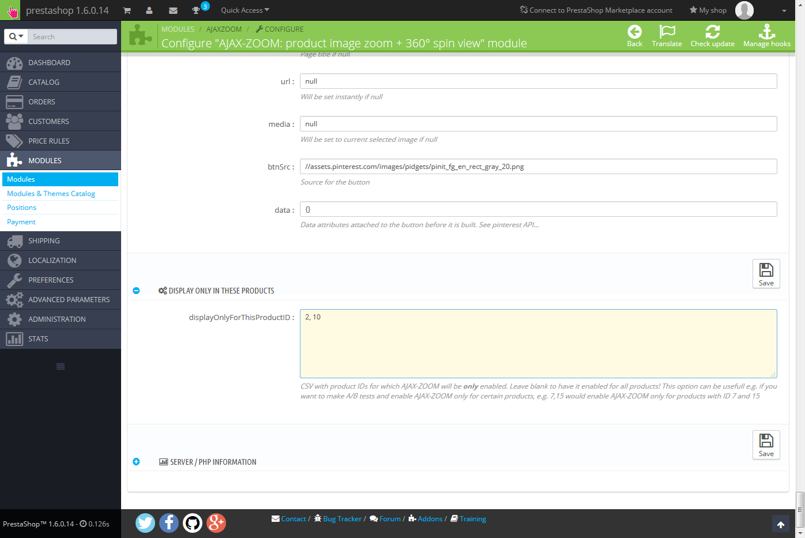Open the Orders menu
Screen dimensions: 805x538
(61, 101)
